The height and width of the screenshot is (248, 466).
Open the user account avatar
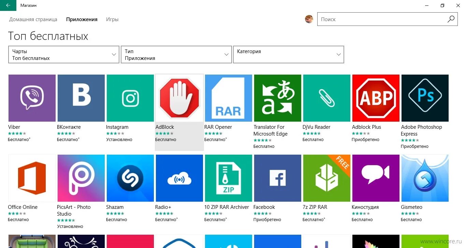click(309, 19)
